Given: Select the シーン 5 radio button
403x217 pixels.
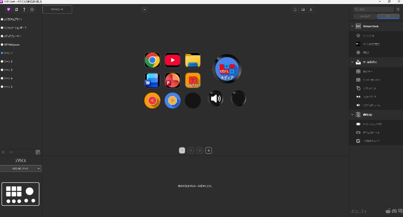Looking at the screenshot, I should tap(2, 87).
